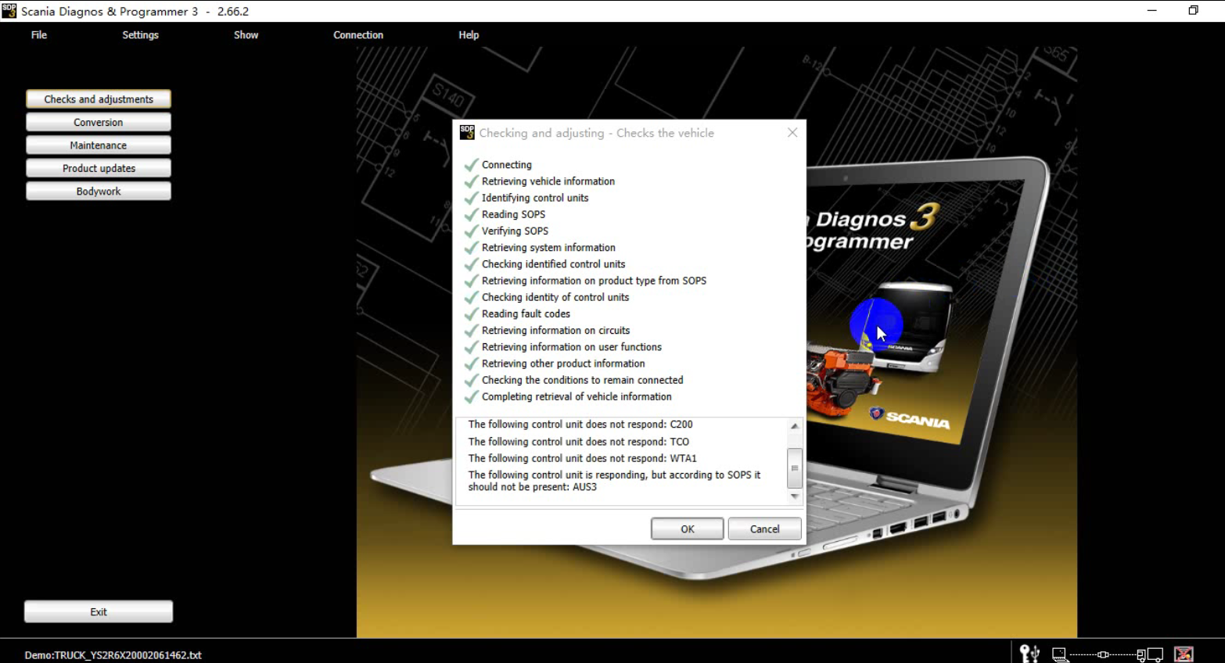Image resolution: width=1225 pixels, height=663 pixels.
Task: Confirm the dialog with OK
Action: click(687, 529)
